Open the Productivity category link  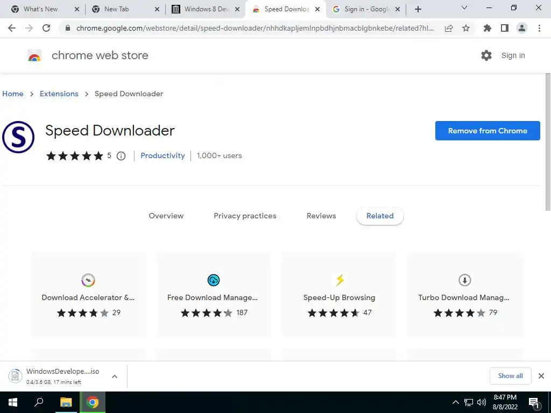163,155
